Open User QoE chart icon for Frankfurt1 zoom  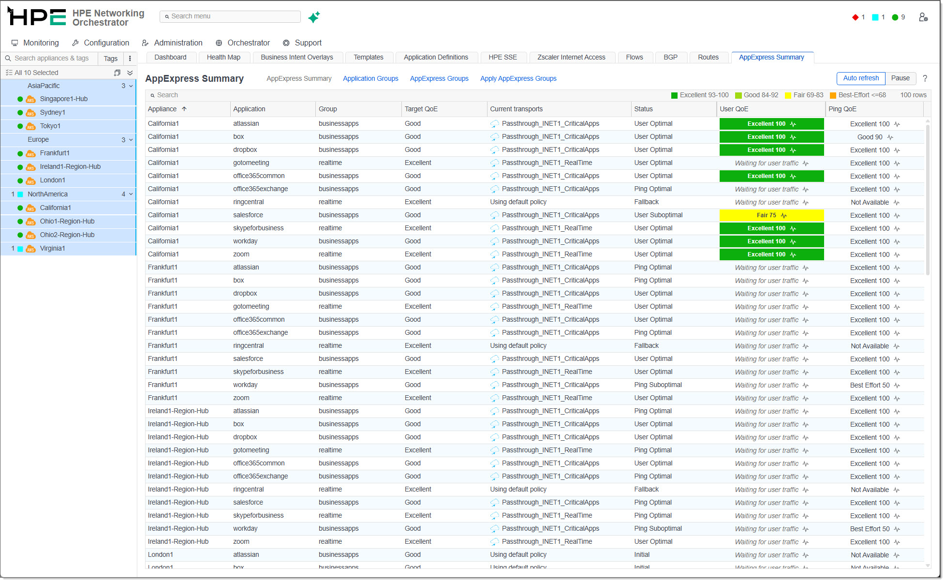point(806,398)
